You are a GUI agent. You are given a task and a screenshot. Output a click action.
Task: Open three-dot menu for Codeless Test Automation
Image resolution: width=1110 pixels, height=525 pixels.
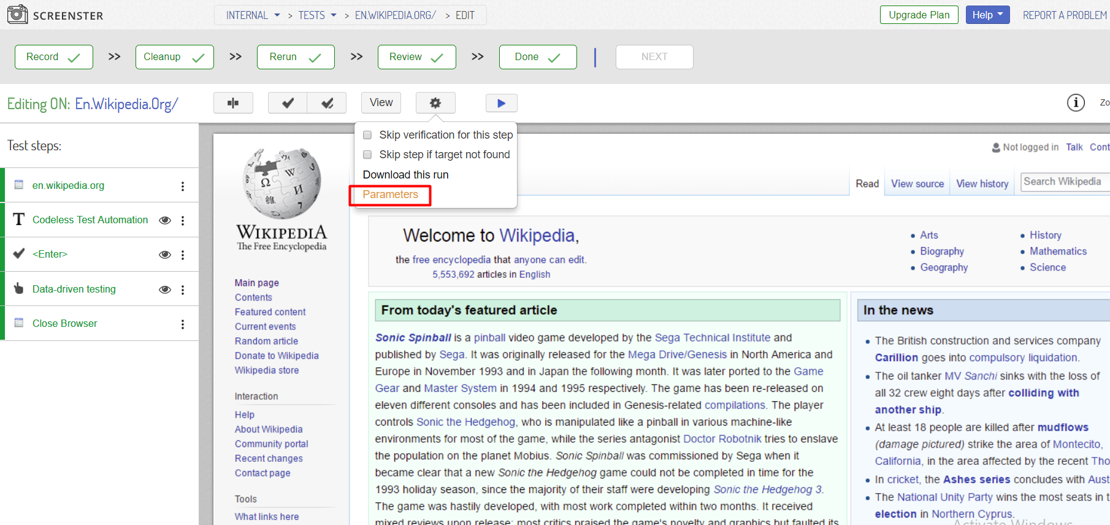point(183,221)
